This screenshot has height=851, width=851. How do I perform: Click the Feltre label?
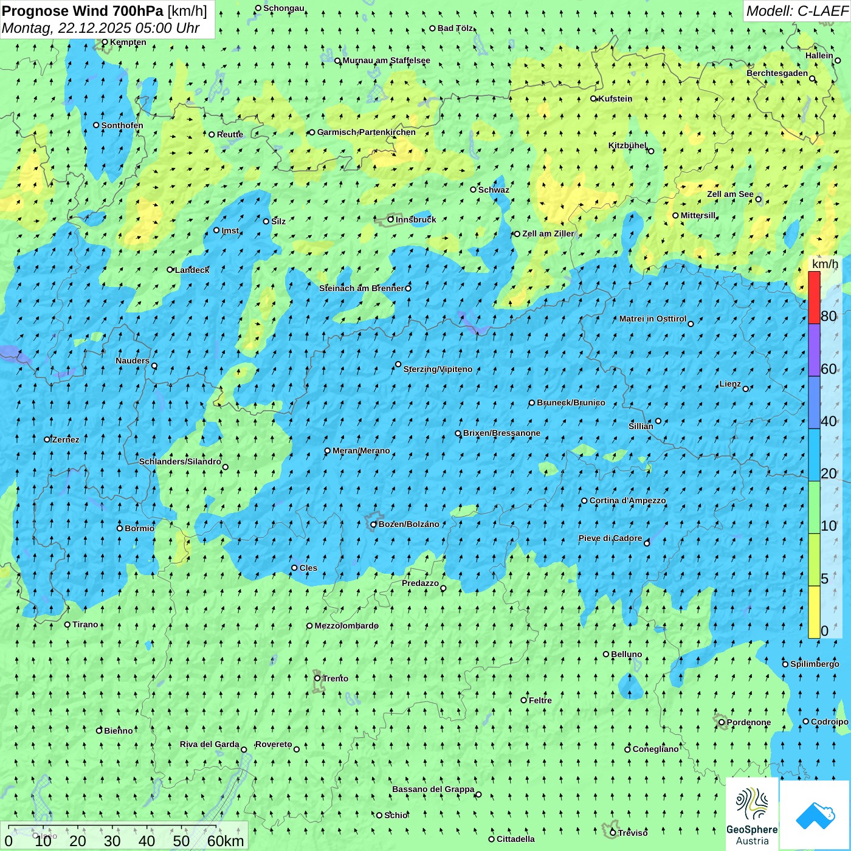tap(540, 700)
